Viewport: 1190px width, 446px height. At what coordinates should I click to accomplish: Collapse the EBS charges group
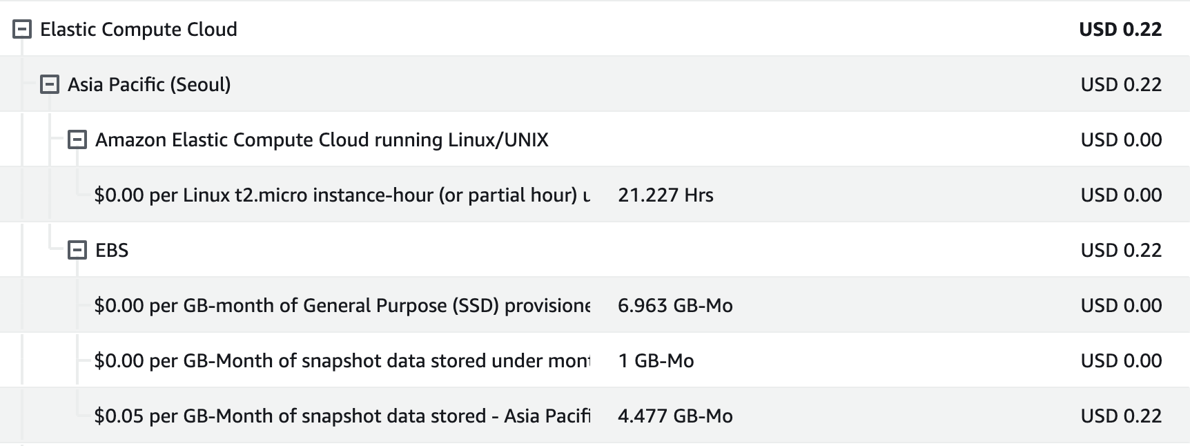pos(77,250)
